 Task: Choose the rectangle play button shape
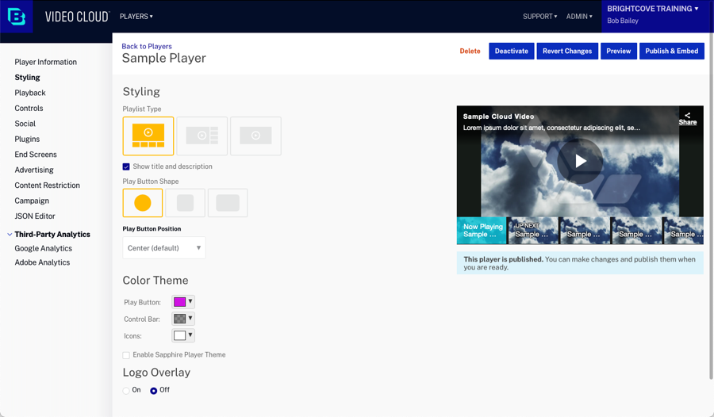coord(228,203)
